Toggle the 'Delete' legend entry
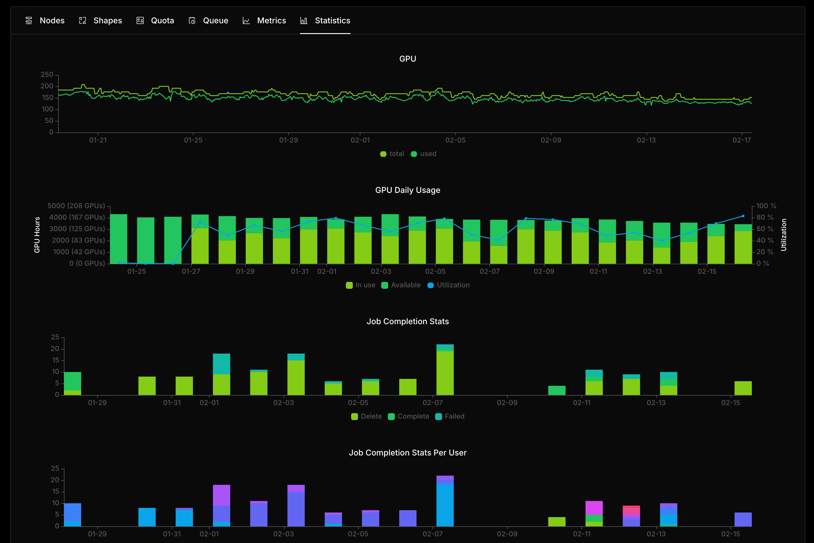The image size is (814, 543). (366, 417)
